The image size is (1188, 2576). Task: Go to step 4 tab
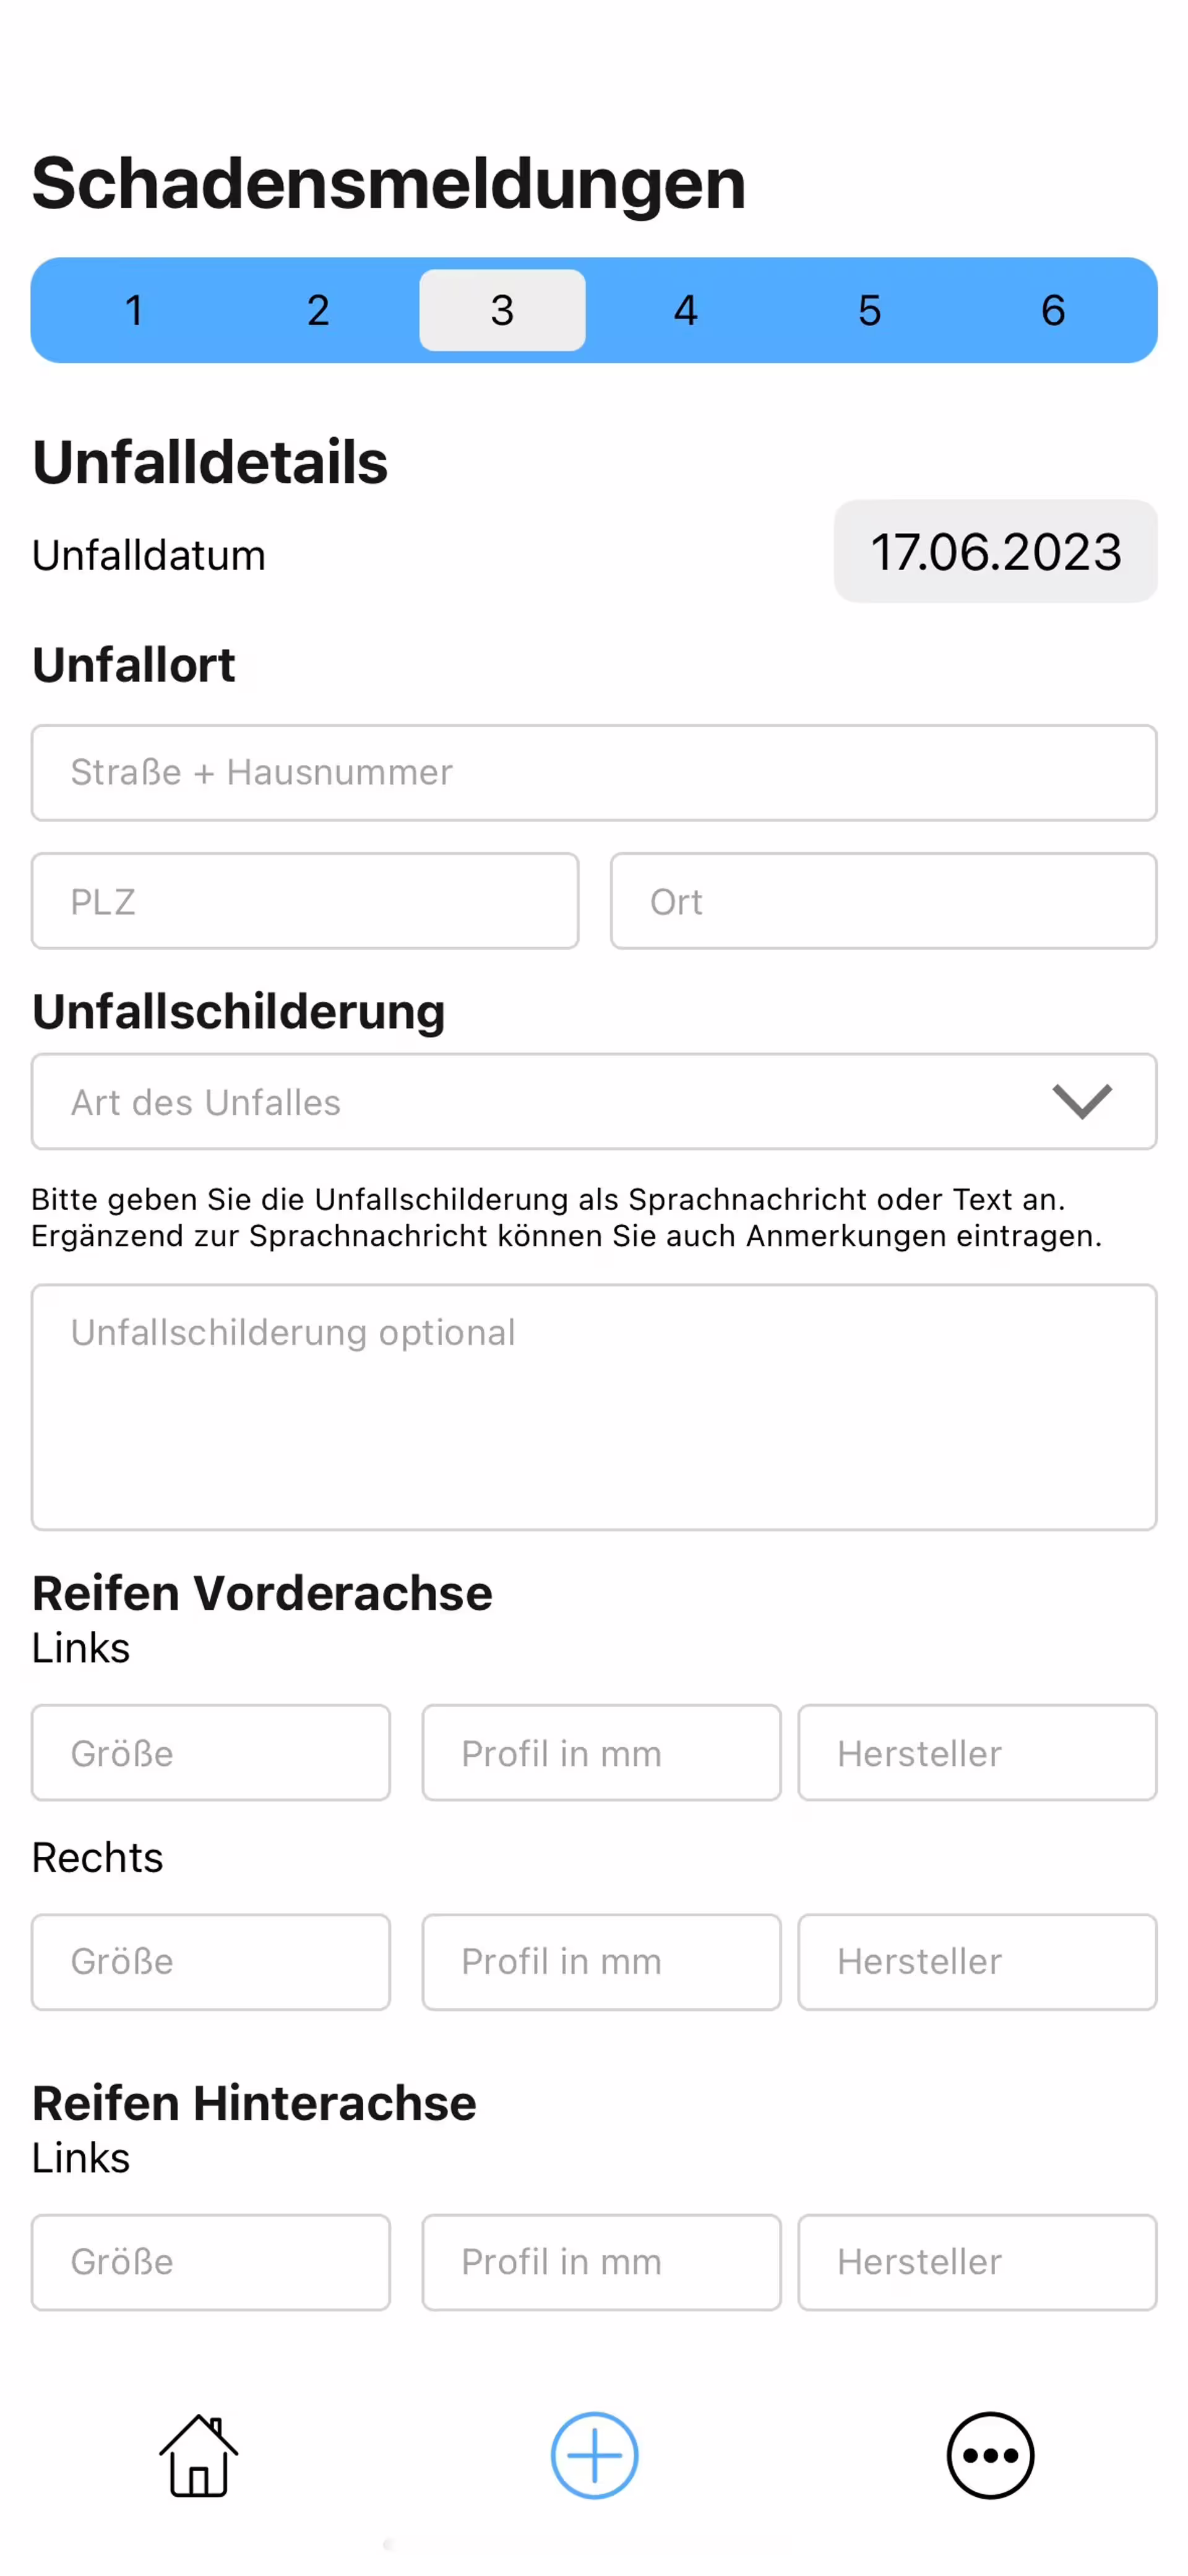coord(685,310)
